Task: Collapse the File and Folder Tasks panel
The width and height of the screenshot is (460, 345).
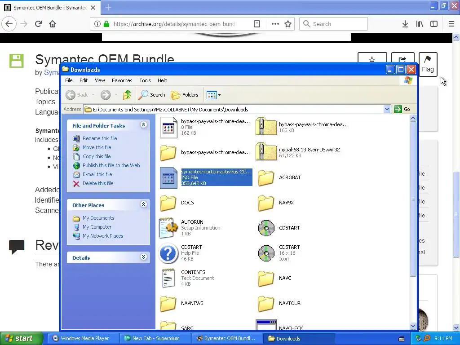Action: pyautogui.click(x=143, y=125)
